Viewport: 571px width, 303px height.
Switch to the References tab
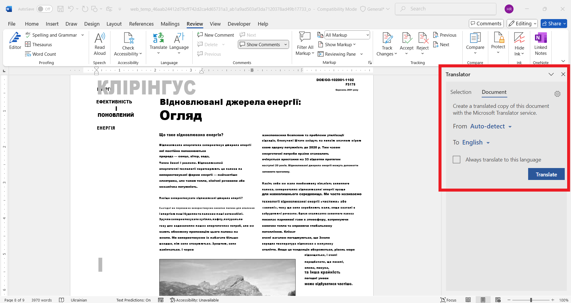(141, 24)
